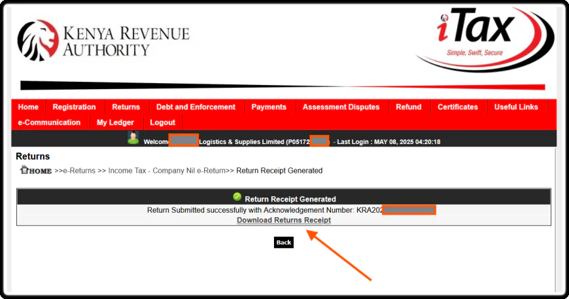Viewport: 569px width, 299px height.
Task: Open the Certificates menu
Action: tap(458, 107)
